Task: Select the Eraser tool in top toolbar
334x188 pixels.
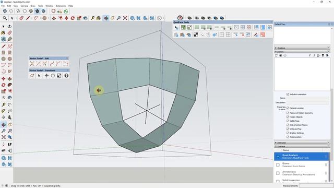Action: pos(21,18)
